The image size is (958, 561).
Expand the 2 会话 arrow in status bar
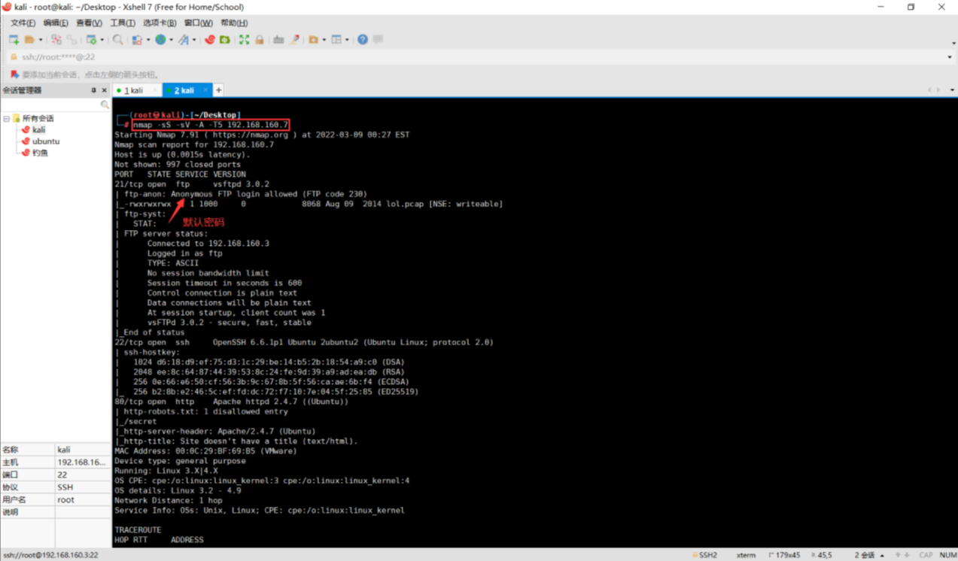tap(882, 556)
